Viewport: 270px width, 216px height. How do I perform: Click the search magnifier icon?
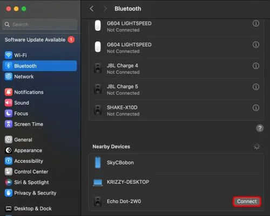pyautogui.click(x=7, y=24)
